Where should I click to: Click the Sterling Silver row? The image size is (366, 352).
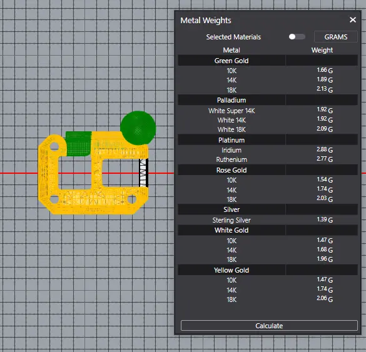click(268, 219)
